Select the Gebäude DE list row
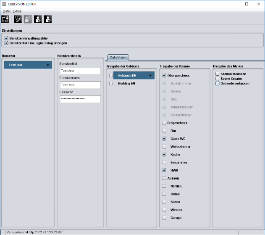This screenshot has width=265, height=235. coord(134,75)
